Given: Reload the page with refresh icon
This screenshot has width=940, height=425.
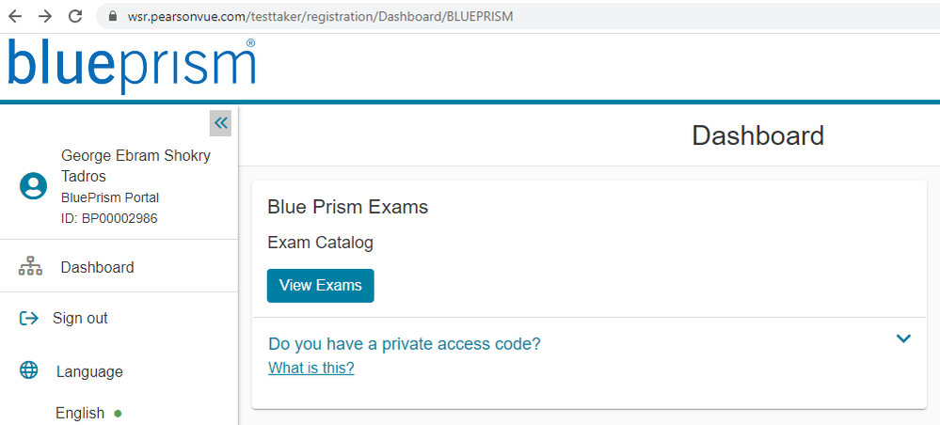Looking at the screenshot, I should 75,16.
